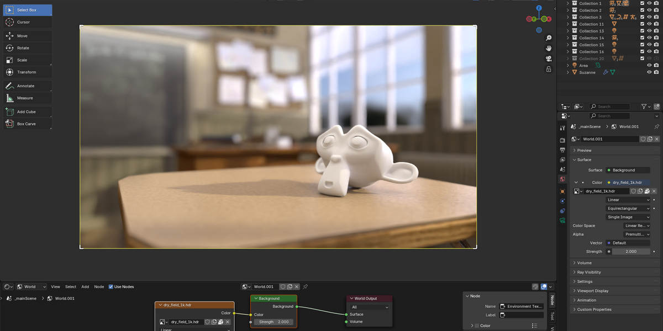Viewport: 663px width, 331px height.
Task: Open the Physics properties tab icon
Action: 562,201
